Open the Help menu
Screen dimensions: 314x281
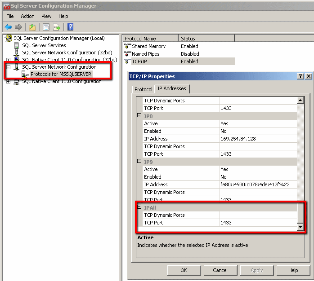click(x=63, y=16)
